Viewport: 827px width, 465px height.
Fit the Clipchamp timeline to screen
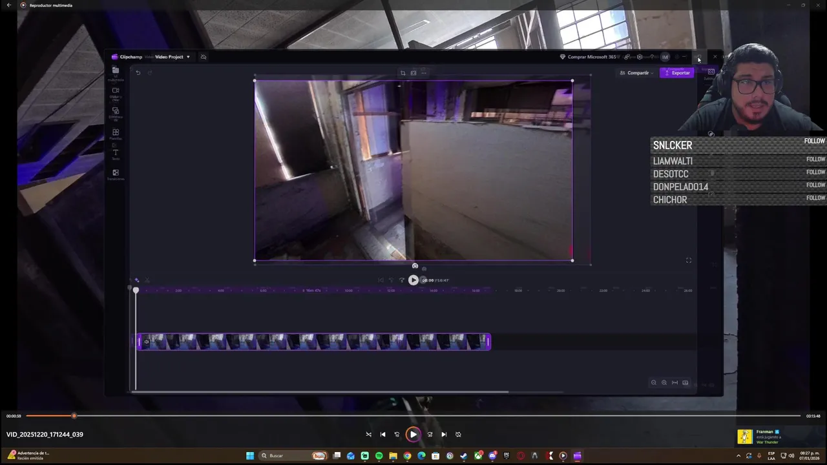[x=675, y=383]
